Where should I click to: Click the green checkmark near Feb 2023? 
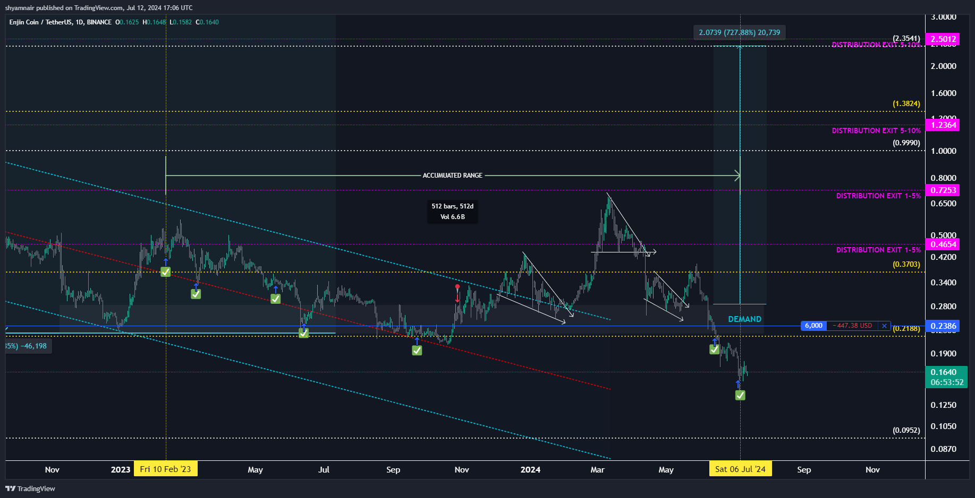166,272
